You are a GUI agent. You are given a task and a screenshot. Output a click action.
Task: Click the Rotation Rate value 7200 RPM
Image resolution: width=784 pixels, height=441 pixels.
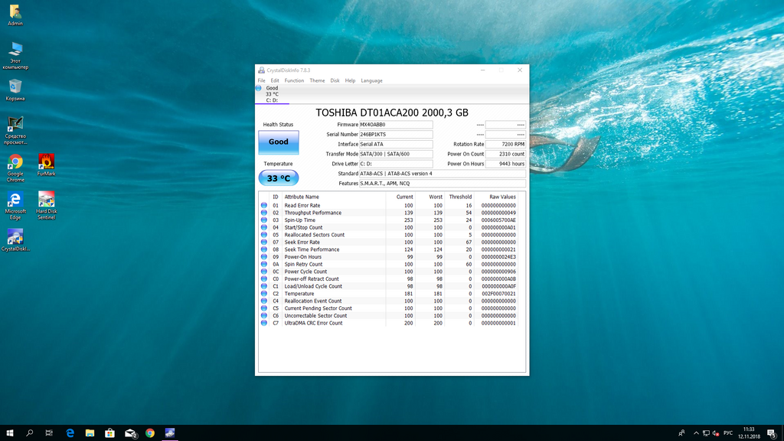click(x=505, y=144)
